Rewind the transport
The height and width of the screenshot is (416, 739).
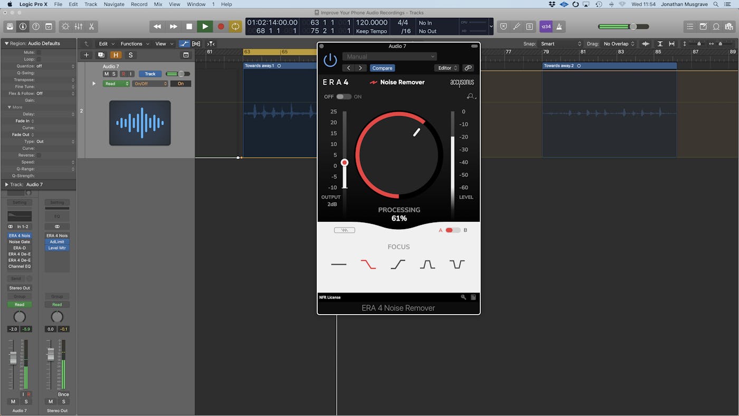[x=157, y=26]
